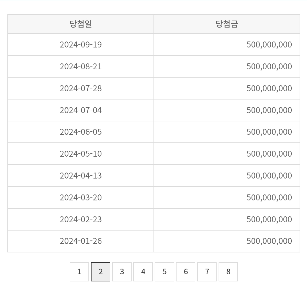Click the 2024-05-10 date entry
Viewport: 307px width, 307px height.
(81, 154)
